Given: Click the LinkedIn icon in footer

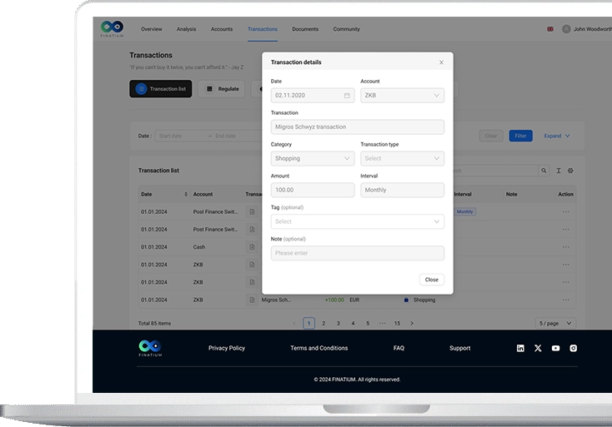Looking at the screenshot, I should [x=520, y=348].
